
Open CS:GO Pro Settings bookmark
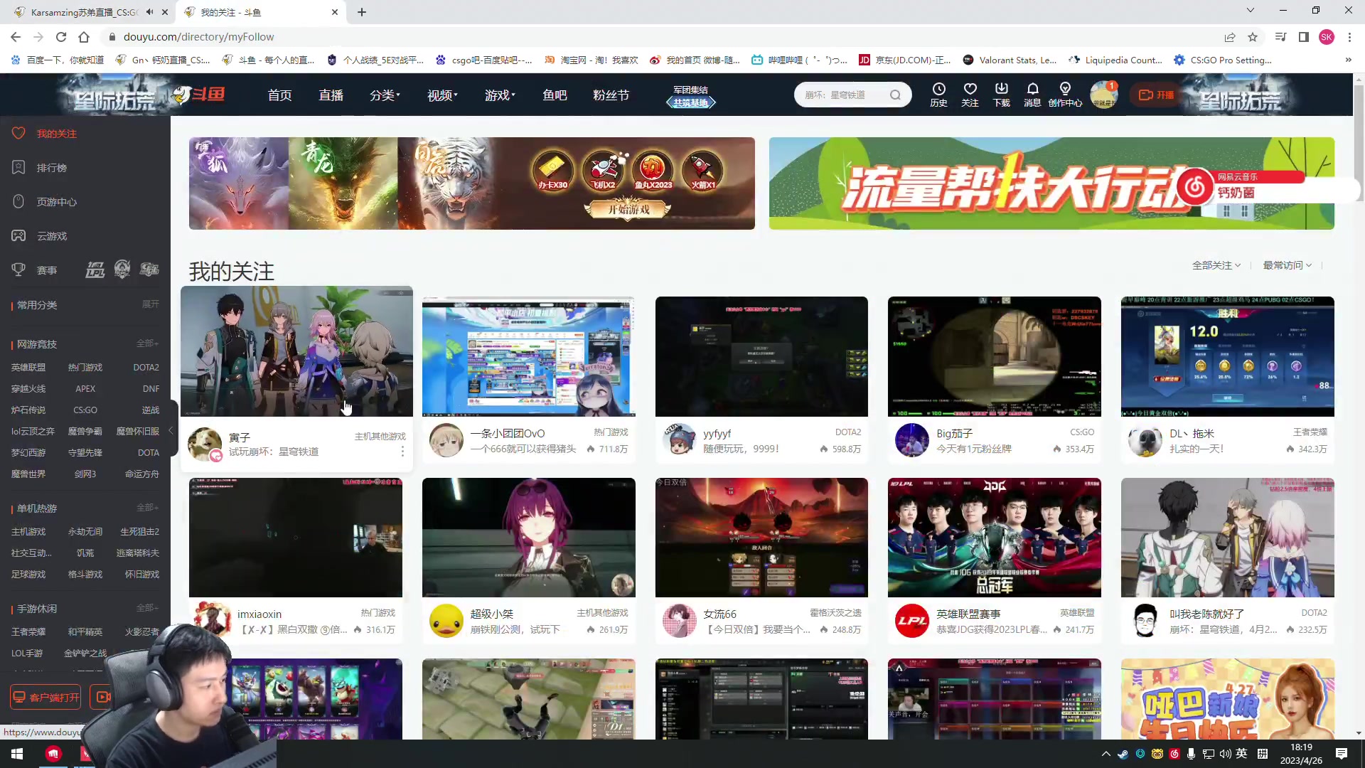point(1223,60)
